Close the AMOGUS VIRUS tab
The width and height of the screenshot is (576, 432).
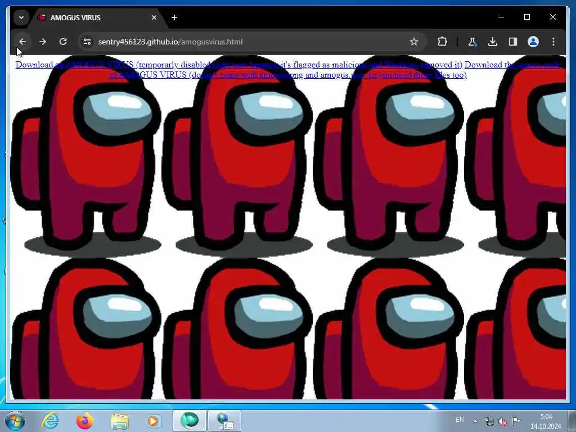click(154, 17)
